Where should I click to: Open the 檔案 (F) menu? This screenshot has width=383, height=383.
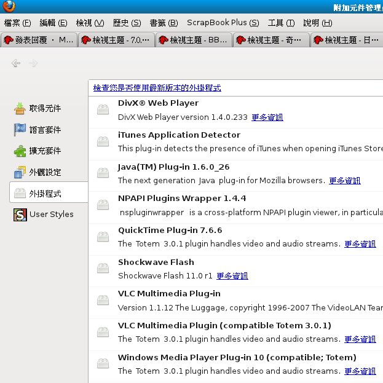17,23
